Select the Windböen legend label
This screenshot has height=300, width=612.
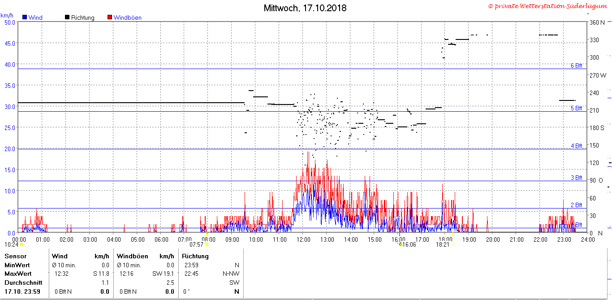coord(128,18)
